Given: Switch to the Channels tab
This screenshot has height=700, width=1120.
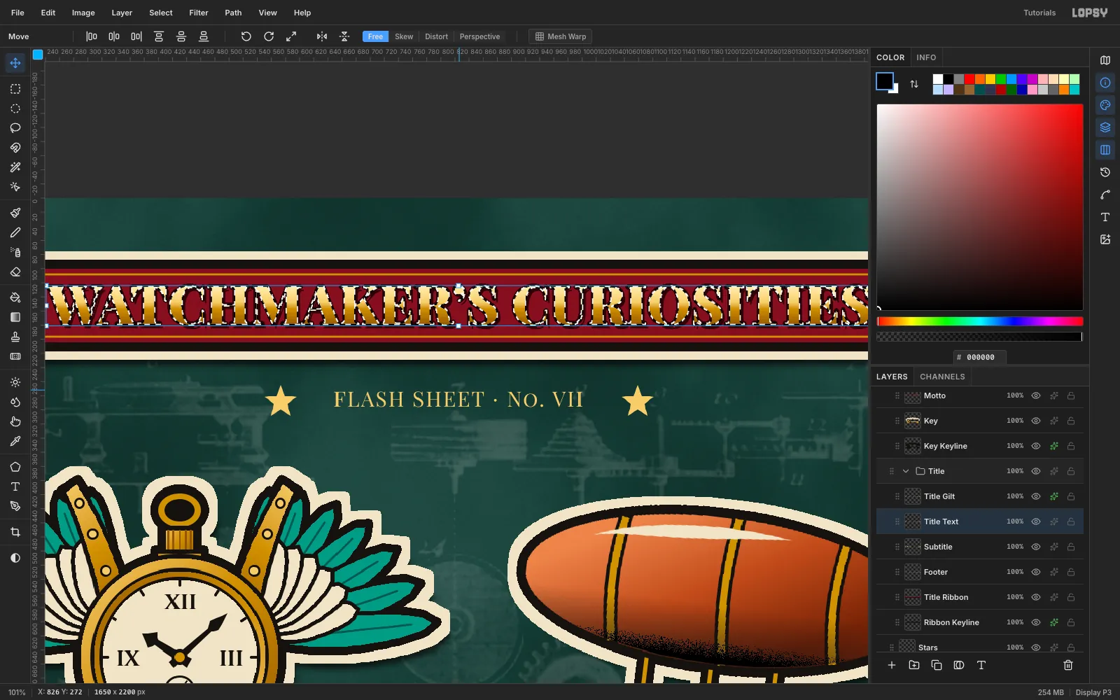Looking at the screenshot, I should click(942, 377).
